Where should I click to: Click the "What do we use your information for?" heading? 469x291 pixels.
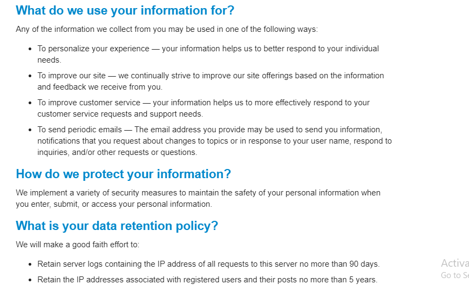pyautogui.click(x=125, y=10)
